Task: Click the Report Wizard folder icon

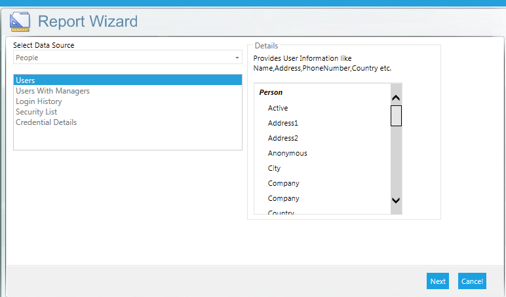Action: [x=20, y=22]
